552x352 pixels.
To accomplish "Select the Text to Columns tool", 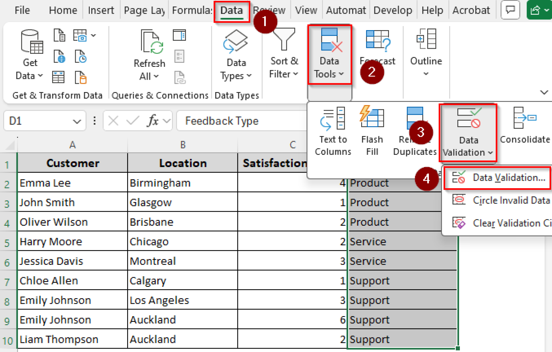I will coord(333,129).
